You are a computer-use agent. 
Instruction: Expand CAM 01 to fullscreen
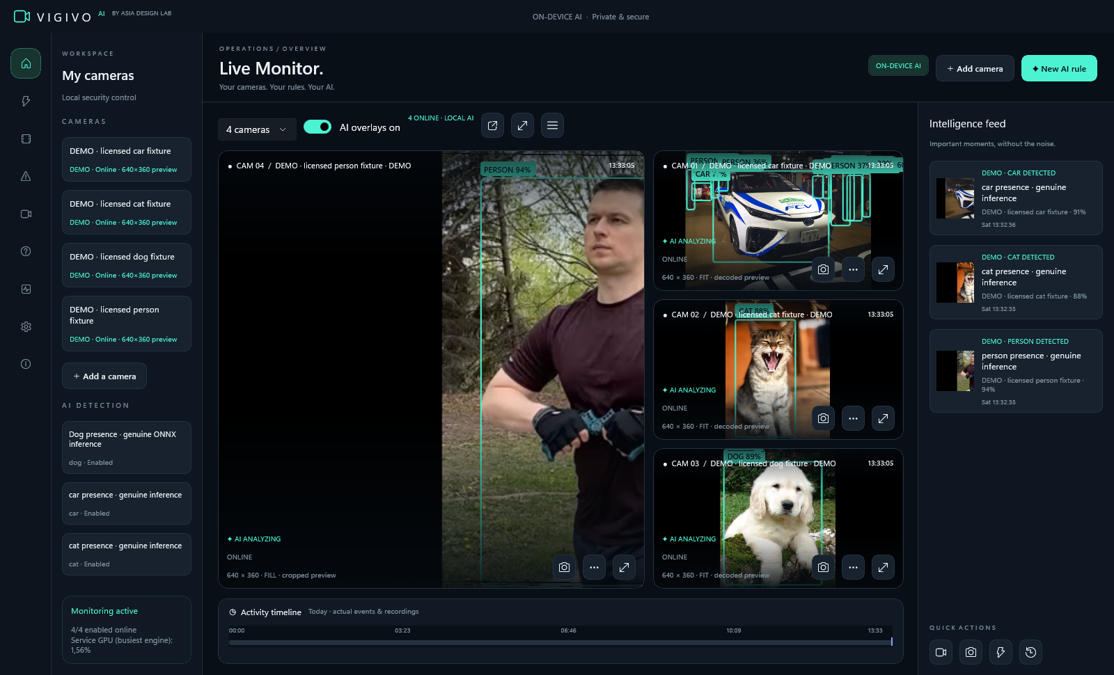(883, 269)
